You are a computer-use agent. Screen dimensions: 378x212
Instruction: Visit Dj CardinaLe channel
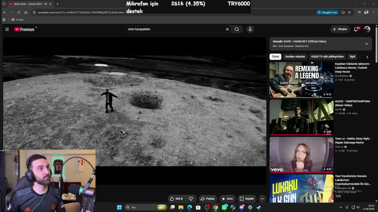click(x=342, y=76)
